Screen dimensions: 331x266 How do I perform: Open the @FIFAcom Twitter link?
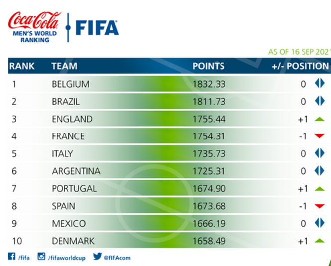[117, 258]
